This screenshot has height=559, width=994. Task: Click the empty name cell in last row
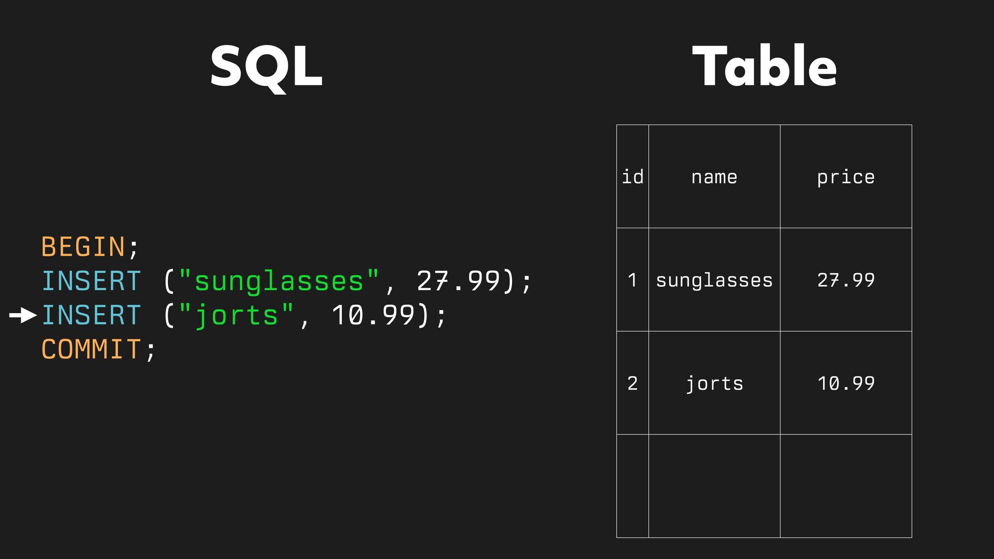(714, 486)
